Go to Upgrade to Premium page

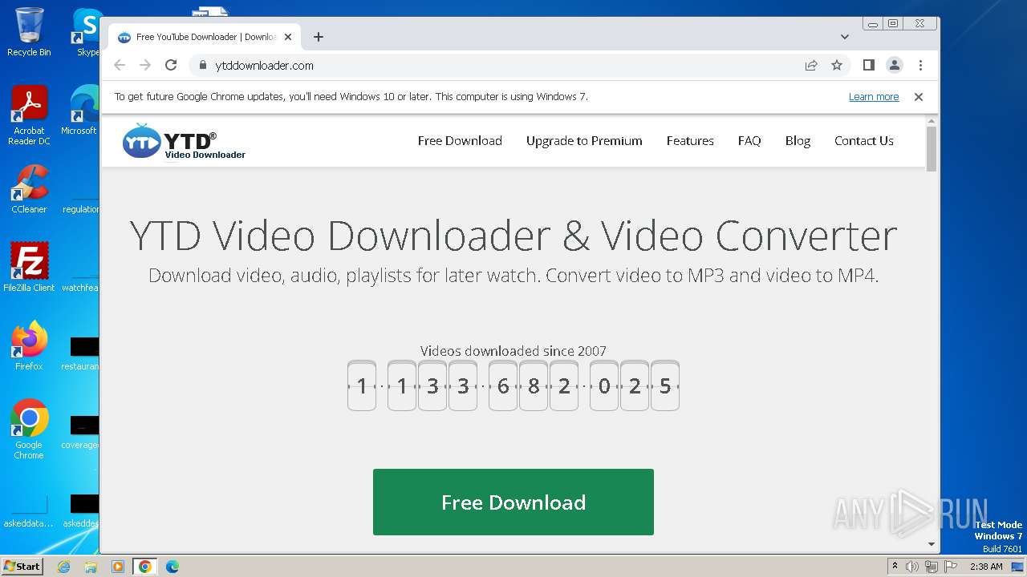[x=584, y=141]
